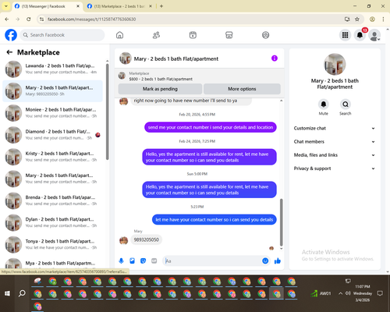Screen dimensions: 390x312
Task: Bookmark this page with the star icon
Action: [x=357, y=19]
